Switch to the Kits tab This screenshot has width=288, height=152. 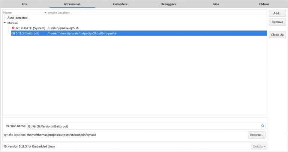click(x=24, y=4)
